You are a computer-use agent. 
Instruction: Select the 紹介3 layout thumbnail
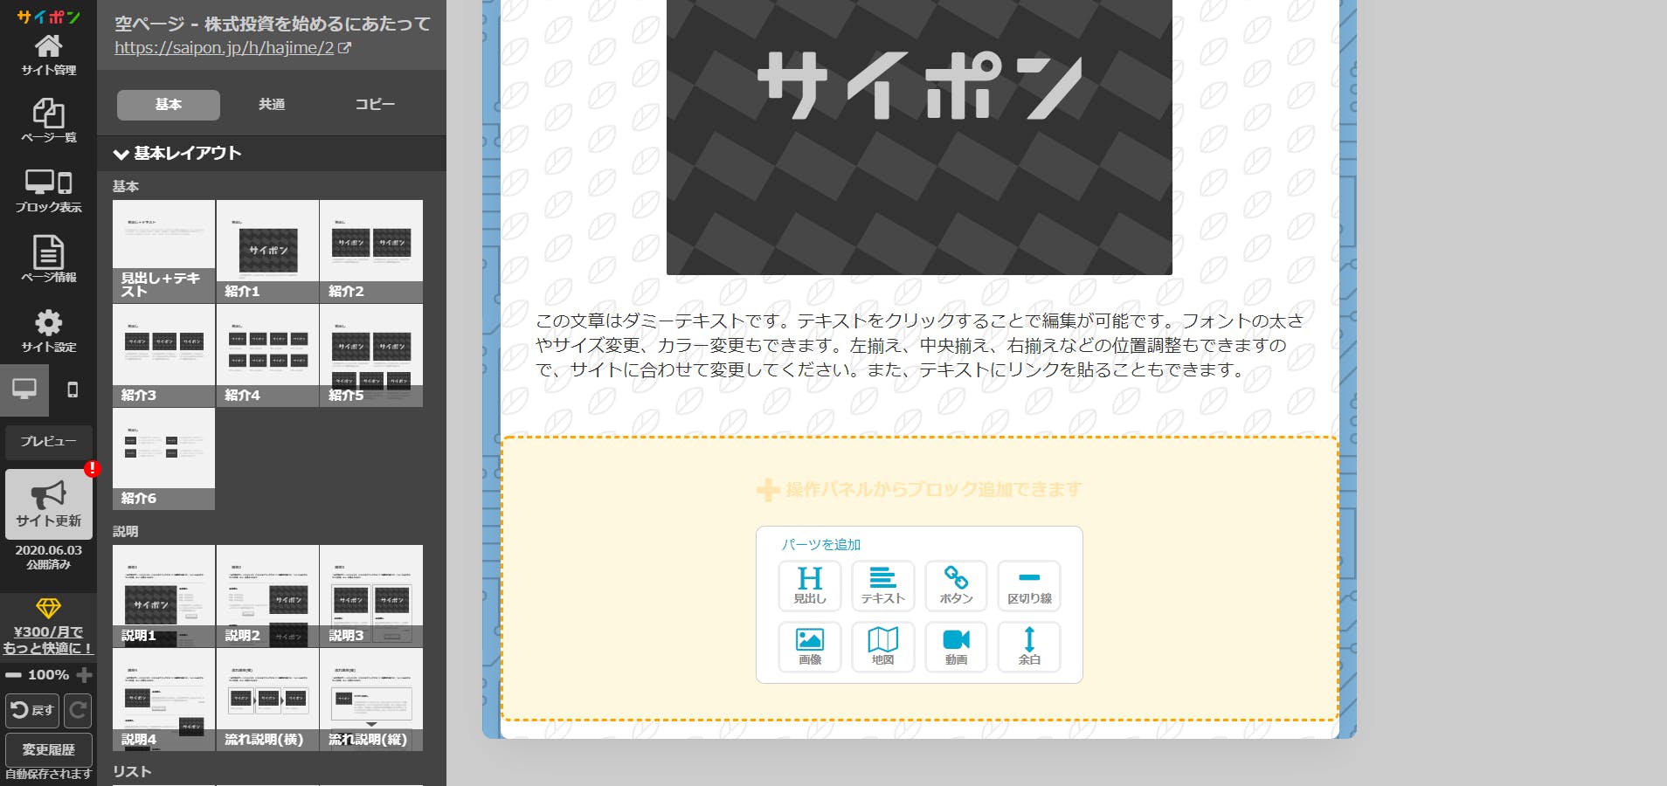163,355
